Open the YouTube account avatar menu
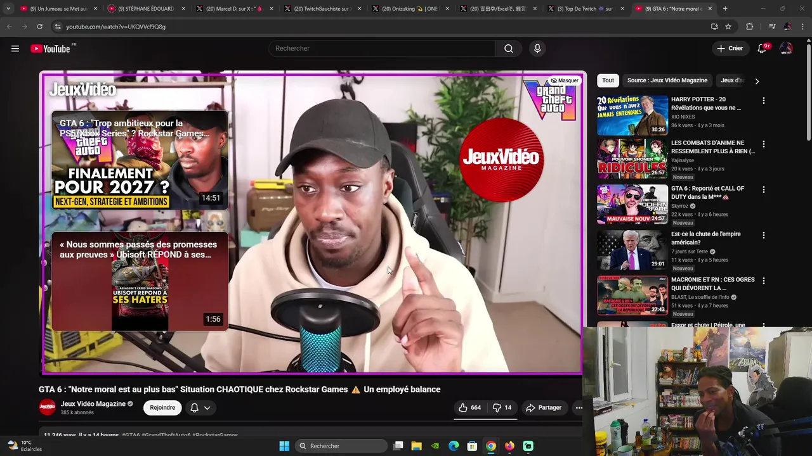Viewport: 812px width, 456px height. tap(786, 48)
